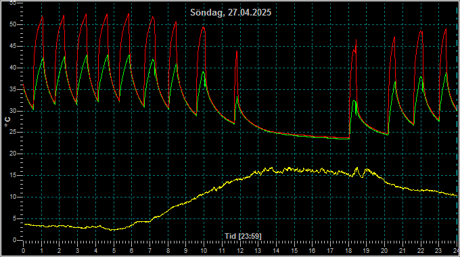
Task: Click the narrow red spike near hour 12
Action: pos(237,53)
